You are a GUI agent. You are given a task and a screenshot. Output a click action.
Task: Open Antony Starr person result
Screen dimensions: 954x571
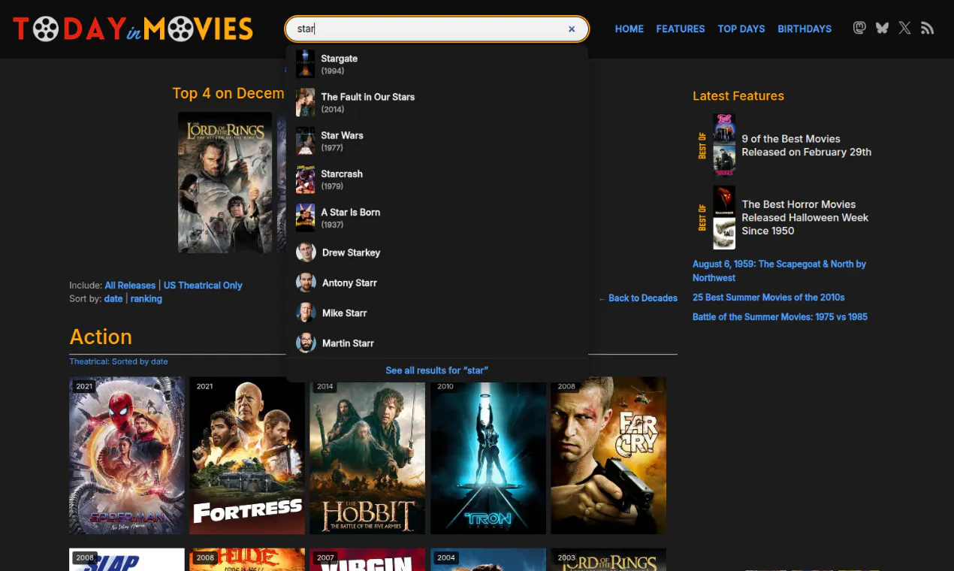(x=436, y=282)
